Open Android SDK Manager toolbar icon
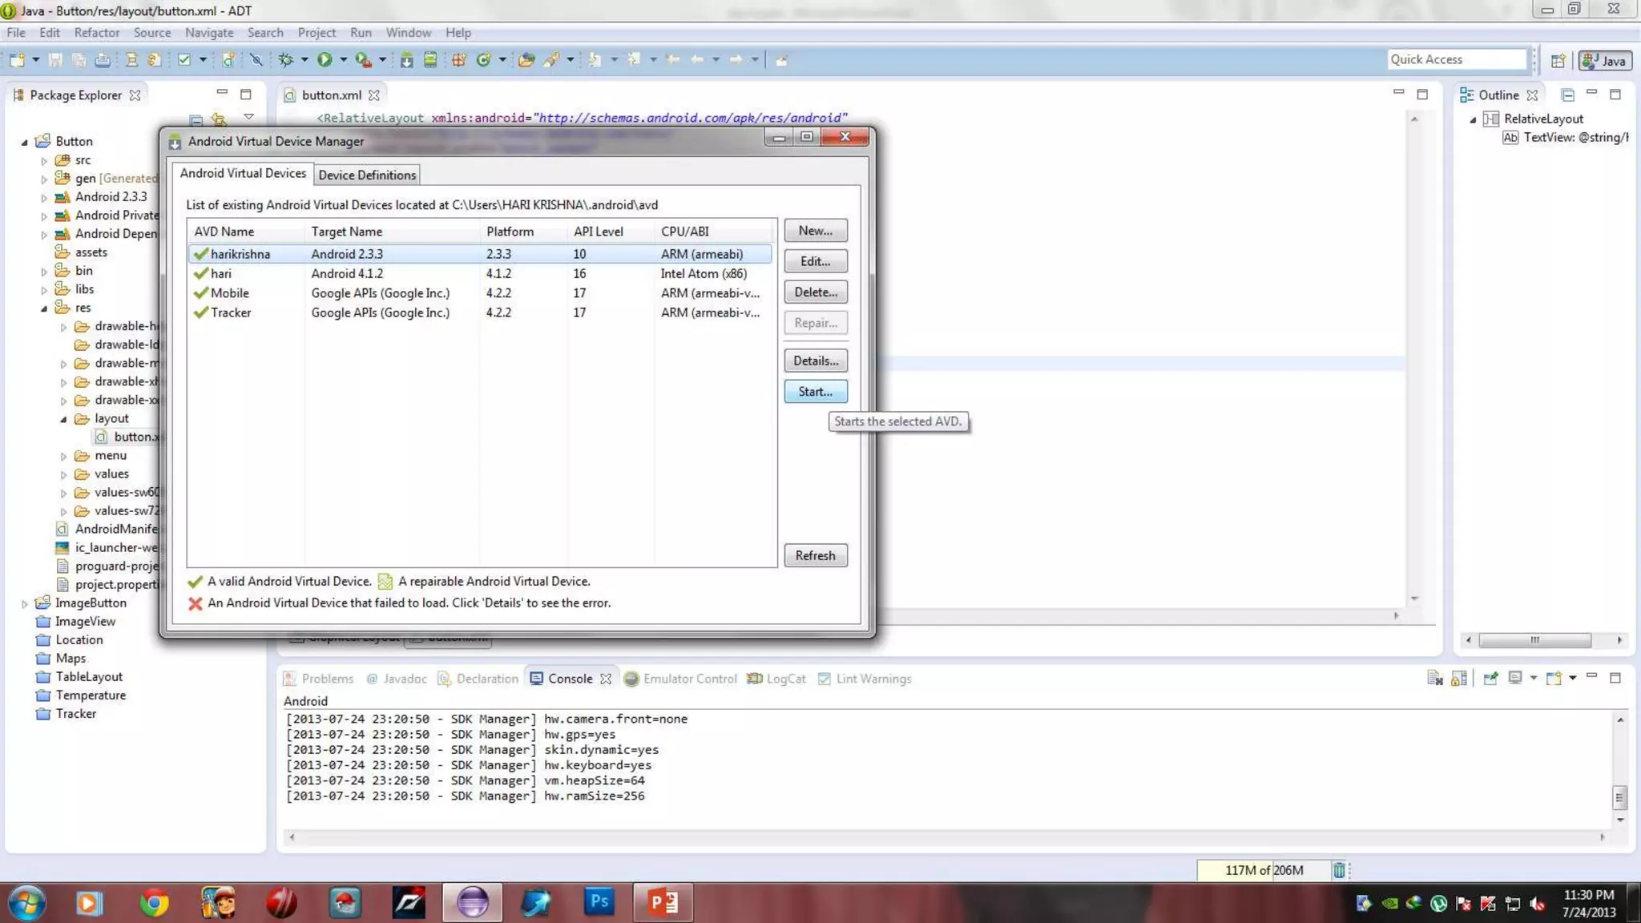Viewport: 1641px width, 923px height. pyautogui.click(x=407, y=59)
